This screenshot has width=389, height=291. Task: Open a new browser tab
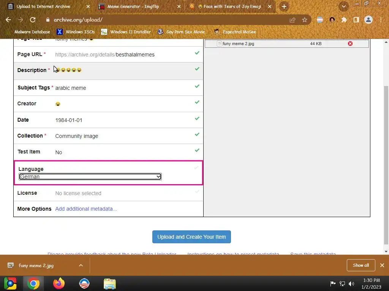pos(284,6)
